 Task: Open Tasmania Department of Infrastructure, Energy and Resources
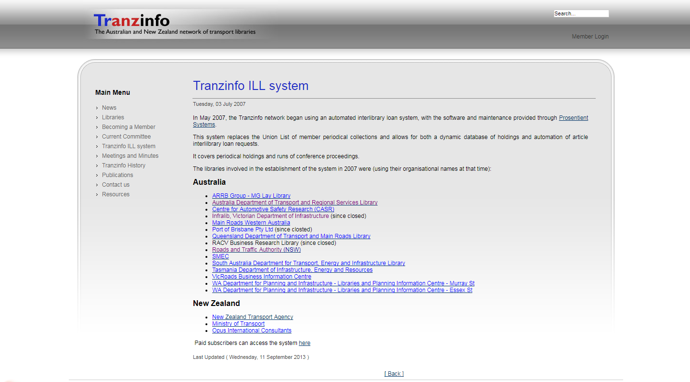coord(292,270)
